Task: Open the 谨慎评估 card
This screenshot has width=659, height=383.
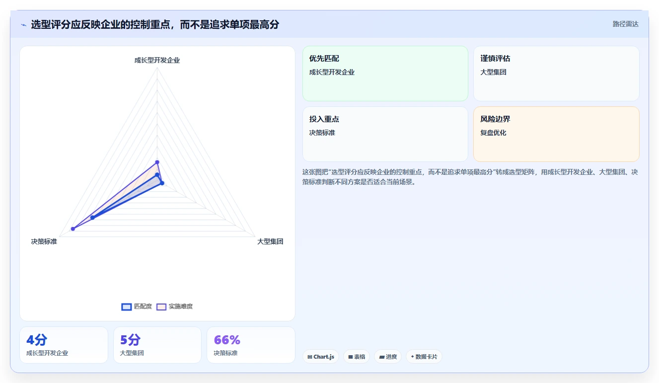Action: point(556,74)
